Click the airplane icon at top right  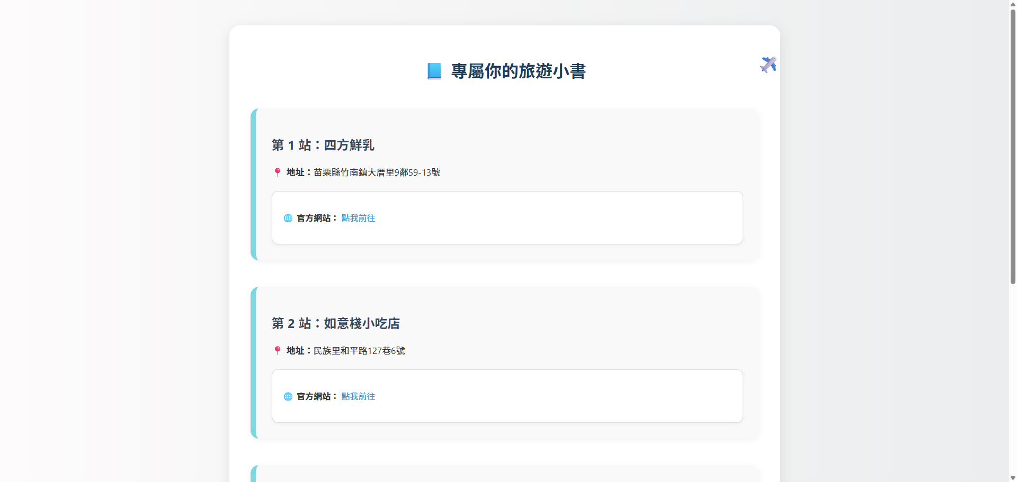click(768, 65)
